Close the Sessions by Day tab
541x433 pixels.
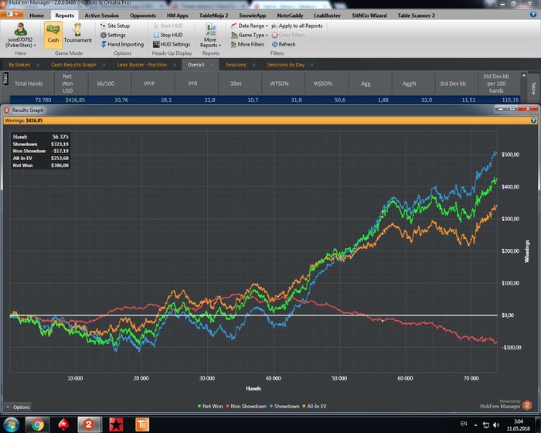pos(312,65)
